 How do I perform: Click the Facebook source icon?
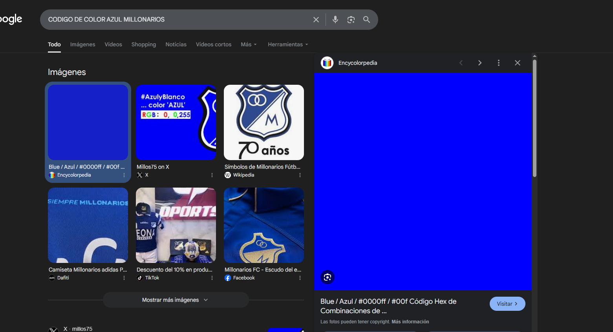click(228, 278)
